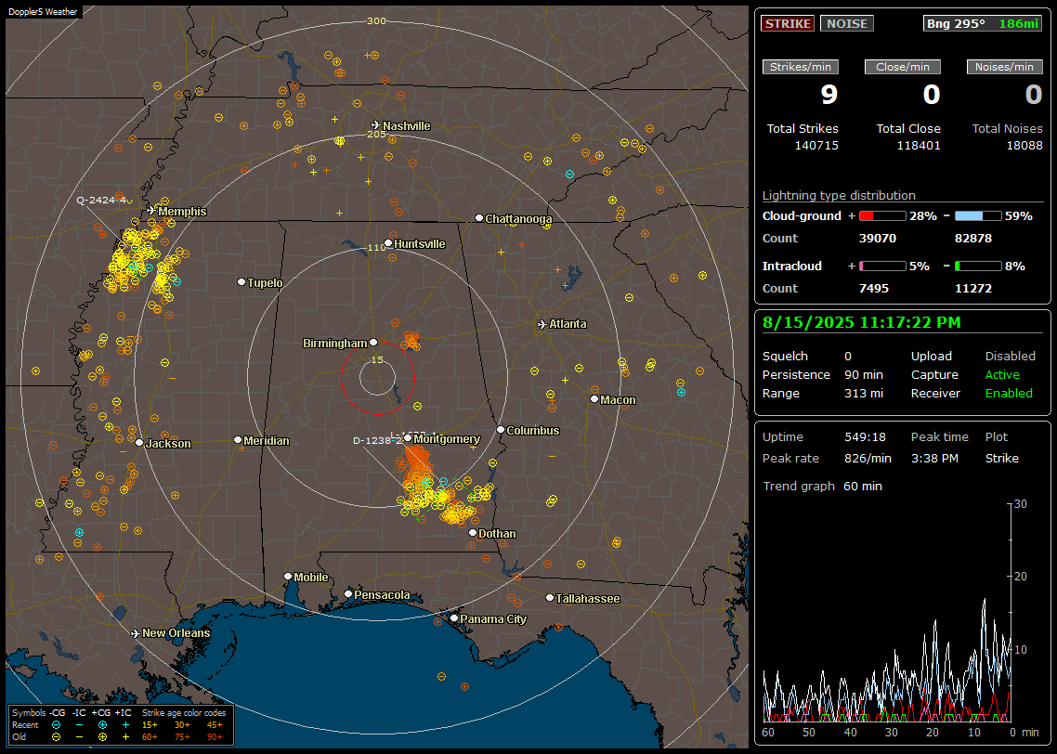Click the Old -CG symbol in legend
Image resolution: width=1057 pixels, height=754 pixels.
pyautogui.click(x=56, y=737)
